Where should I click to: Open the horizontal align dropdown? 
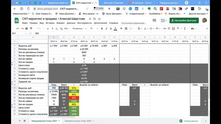[140, 29]
